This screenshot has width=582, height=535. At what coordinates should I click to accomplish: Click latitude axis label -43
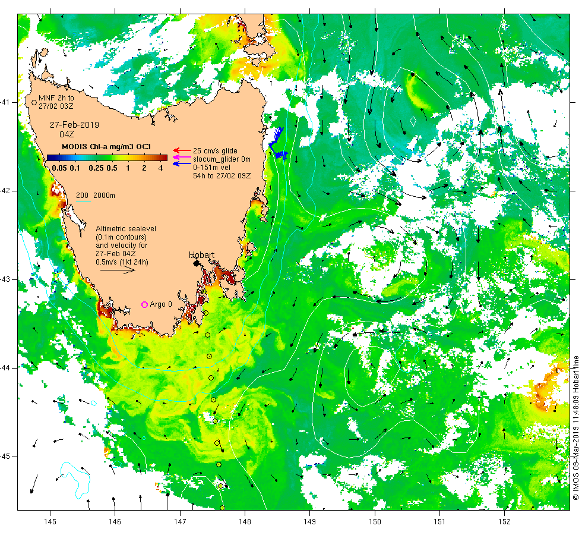point(5,279)
